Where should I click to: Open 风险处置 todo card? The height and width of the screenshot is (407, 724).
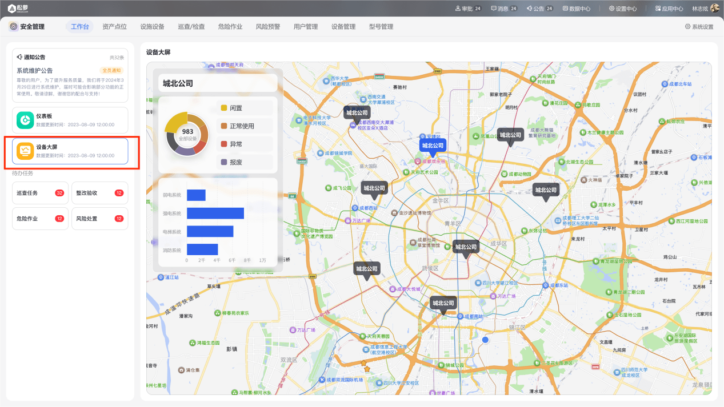coord(99,219)
